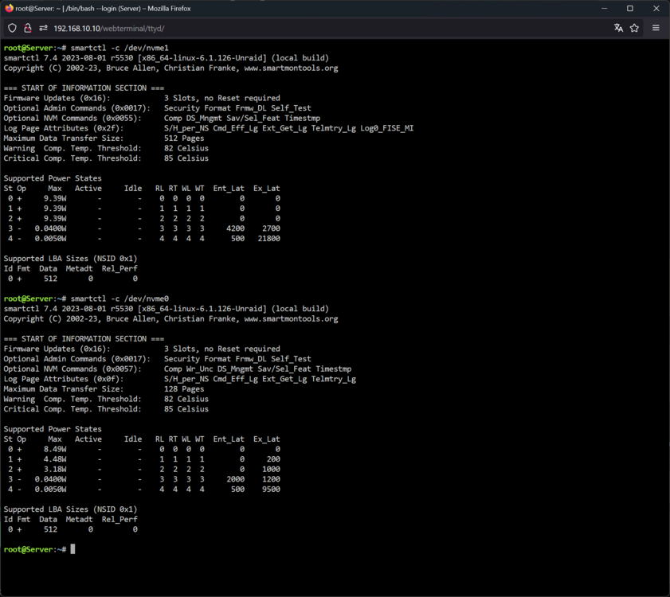Click '128 Pages' maximum transfer size value
The width and height of the screenshot is (670, 597).
pos(184,388)
